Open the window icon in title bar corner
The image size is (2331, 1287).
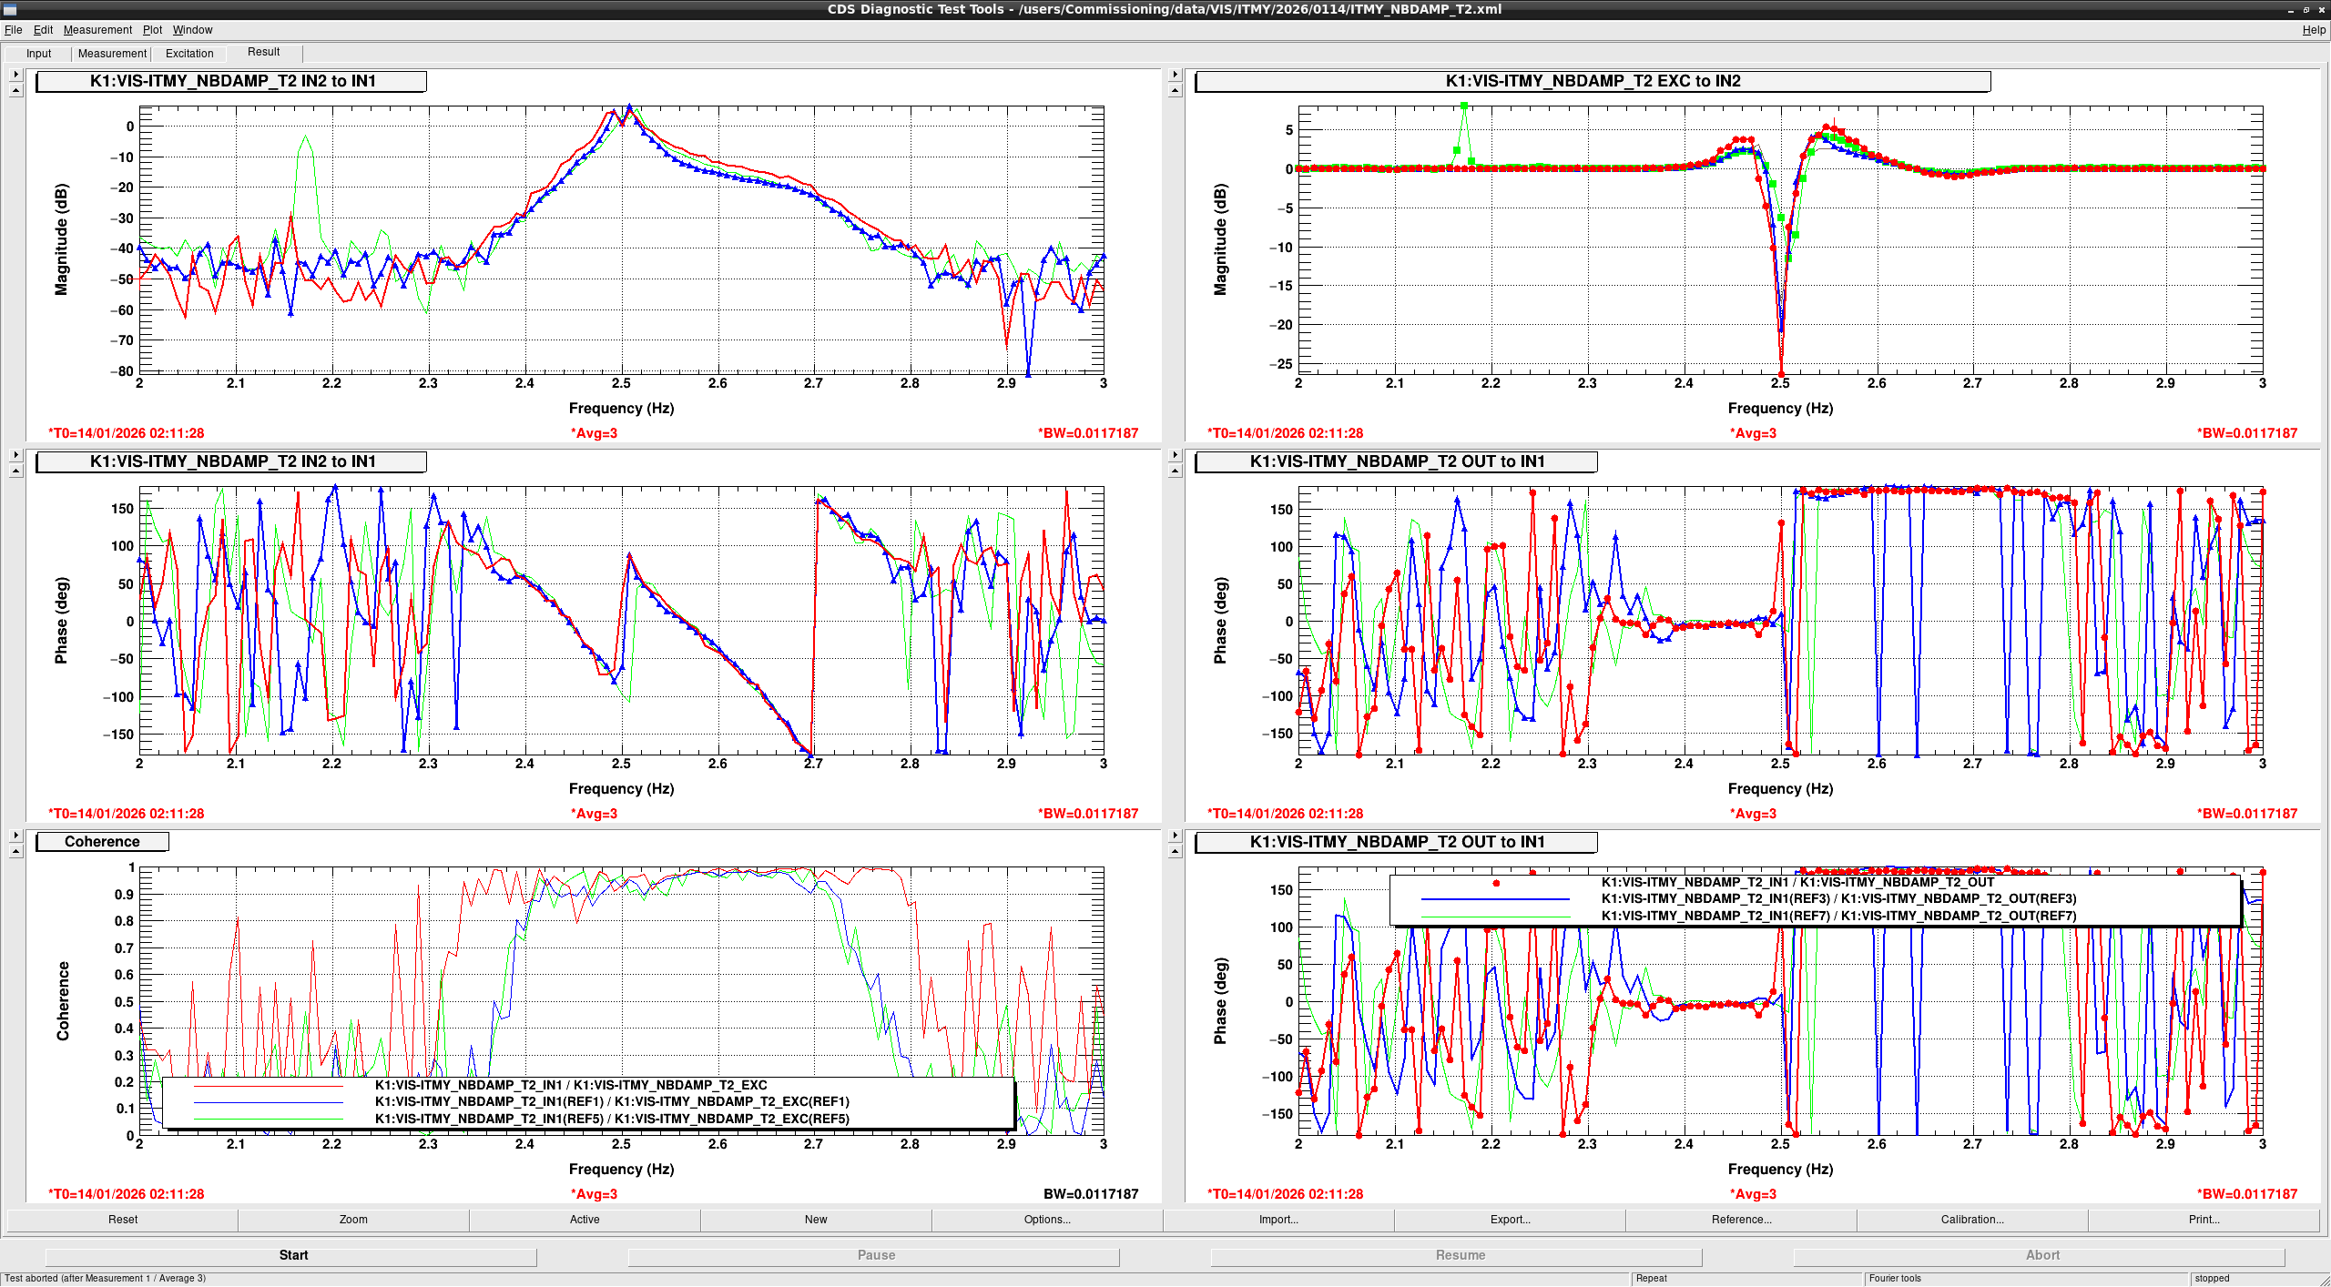pyautogui.click(x=10, y=9)
